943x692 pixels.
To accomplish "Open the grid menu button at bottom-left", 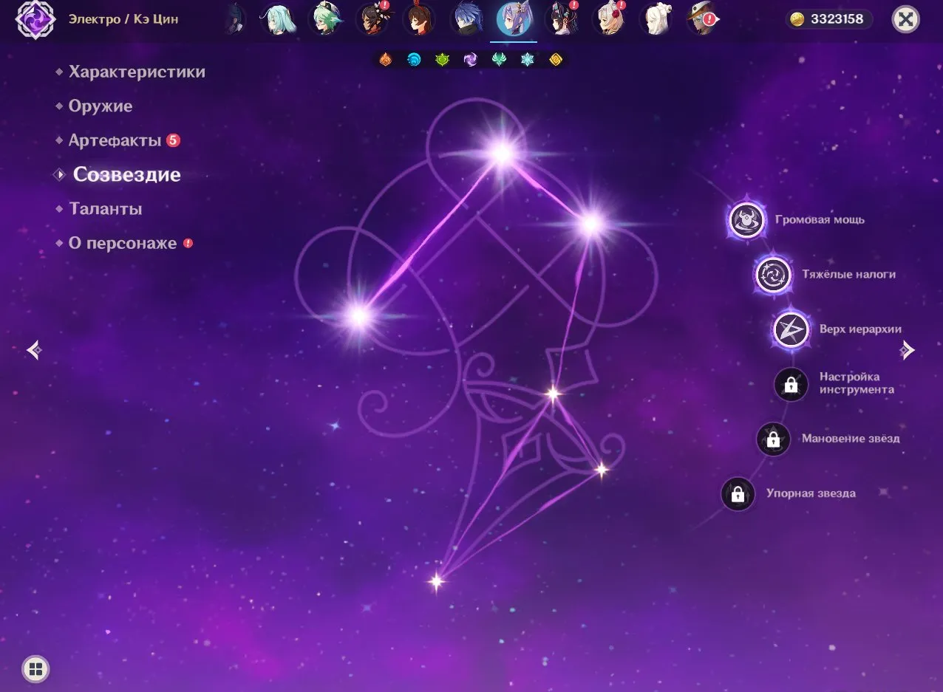I will [35, 670].
